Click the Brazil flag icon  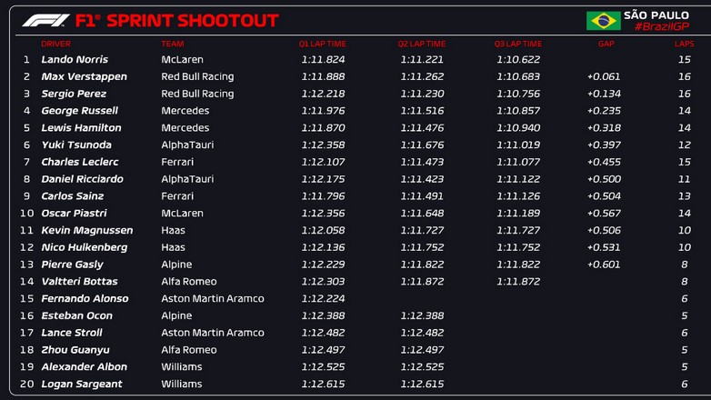[603, 21]
